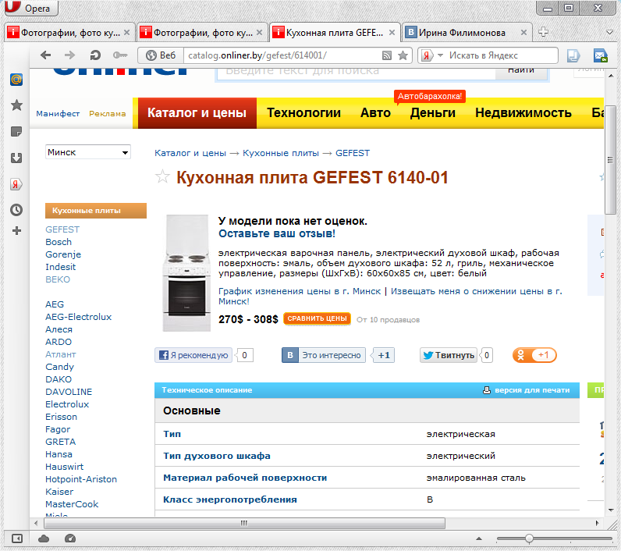The width and height of the screenshot is (621, 551).
Task: Open the Opera main menu
Action: [32, 8]
